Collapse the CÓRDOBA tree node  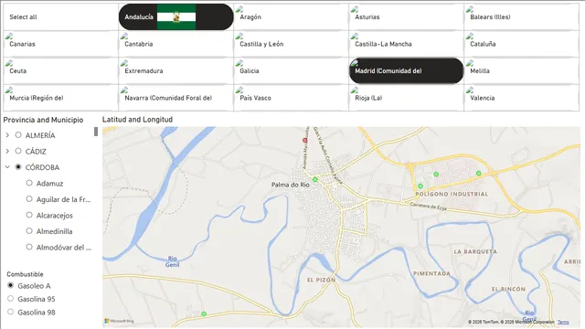pos(7,167)
